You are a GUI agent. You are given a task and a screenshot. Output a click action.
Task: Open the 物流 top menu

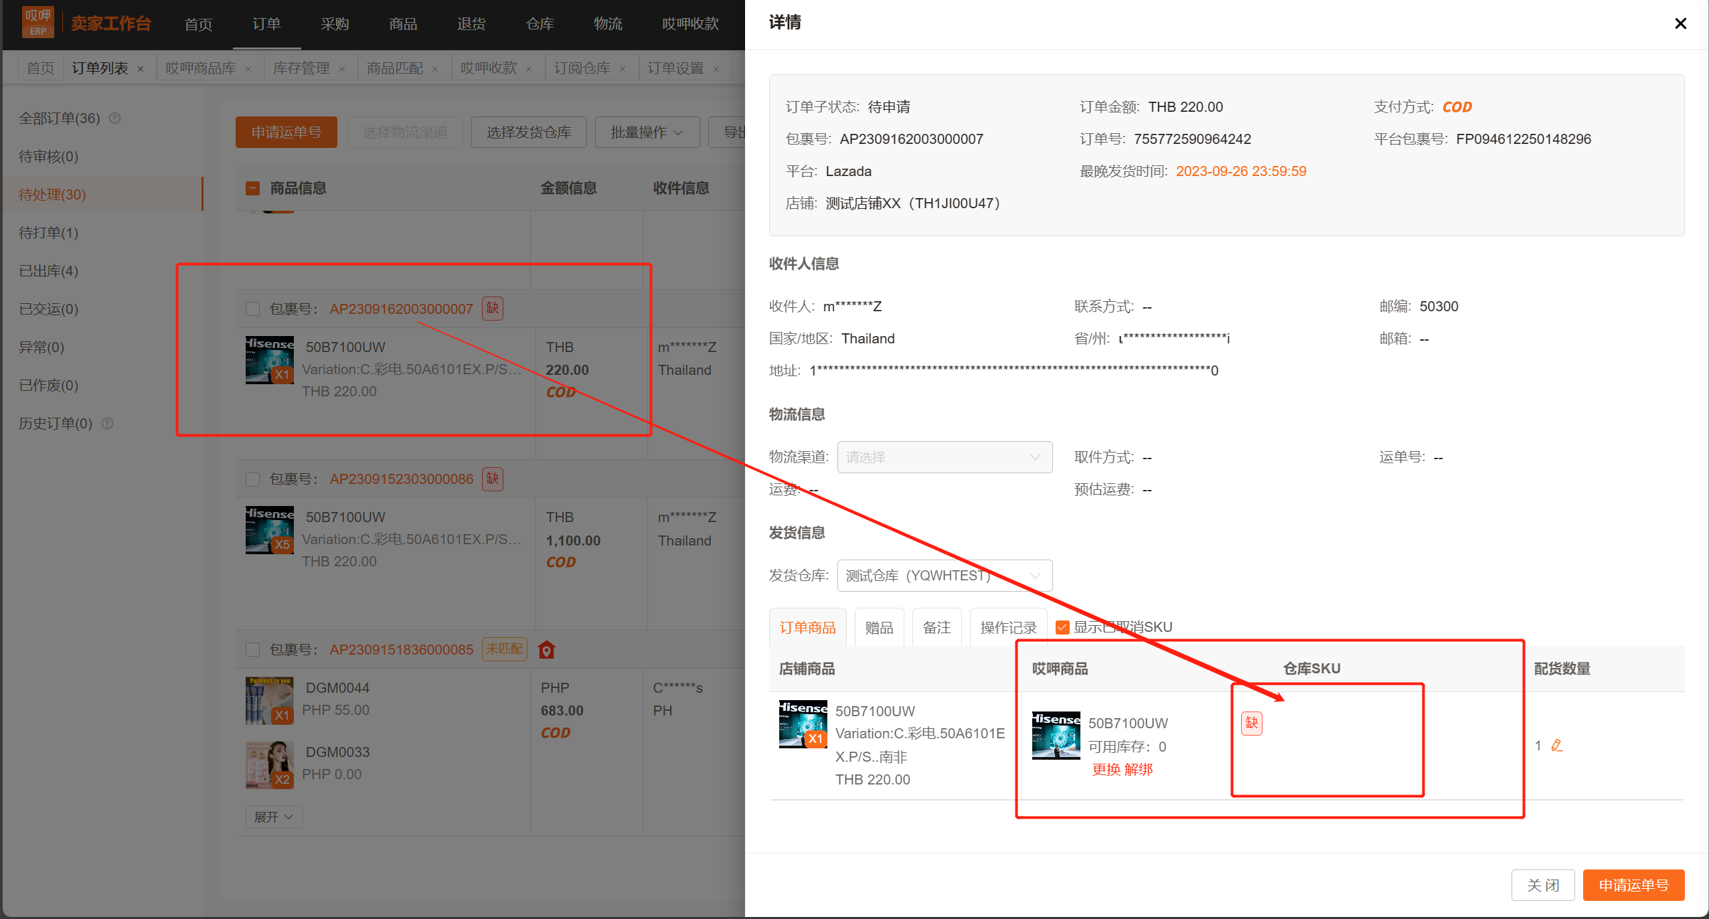(x=608, y=24)
